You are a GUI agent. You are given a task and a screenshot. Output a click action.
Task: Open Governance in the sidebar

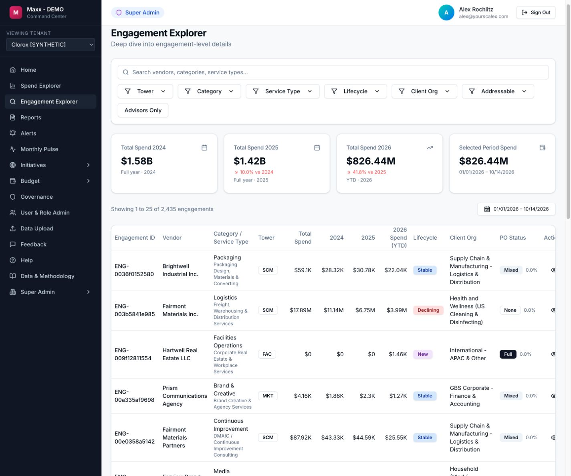pyautogui.click(x=50, y=197)
